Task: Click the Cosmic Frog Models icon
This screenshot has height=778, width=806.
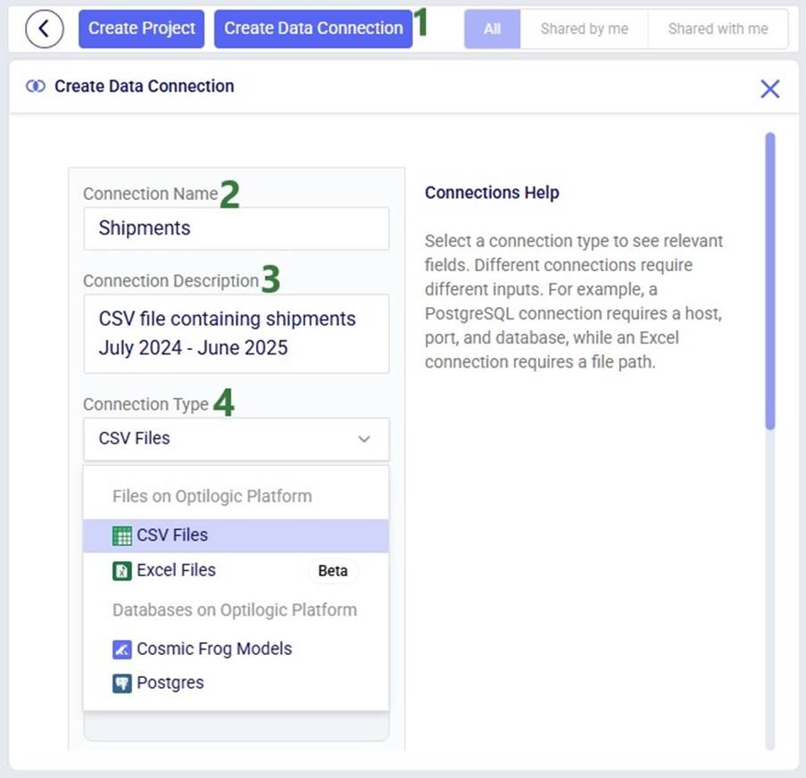Action: [x=121, y=650]
